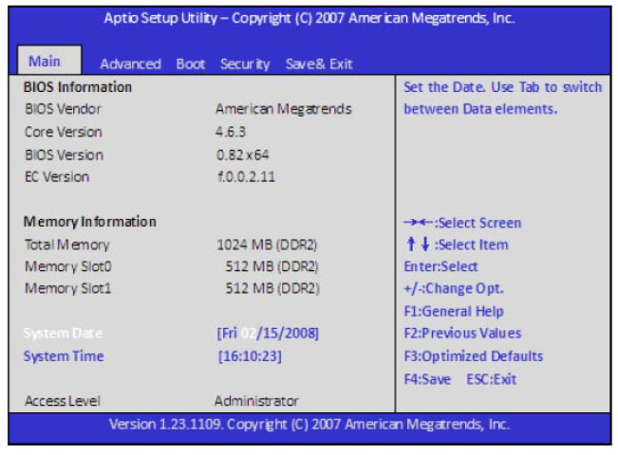Click the up-down arrows Select Item icon
Image resolution: width=618 pixels, height=455 pixels.
coord(418,244)
